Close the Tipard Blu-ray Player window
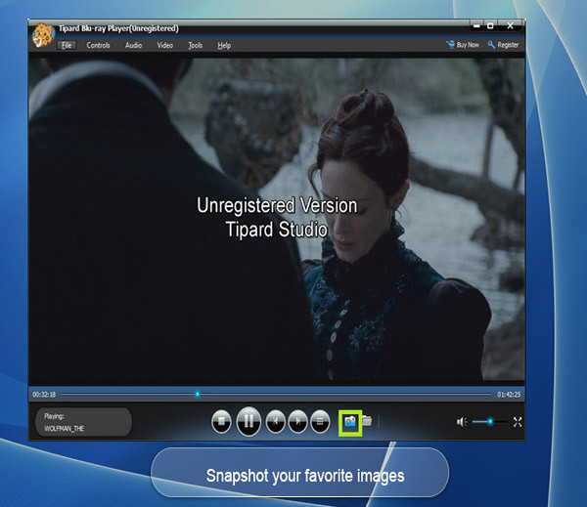Image resolution: width=587 pixels, height=507 pixels. (510, 25)
